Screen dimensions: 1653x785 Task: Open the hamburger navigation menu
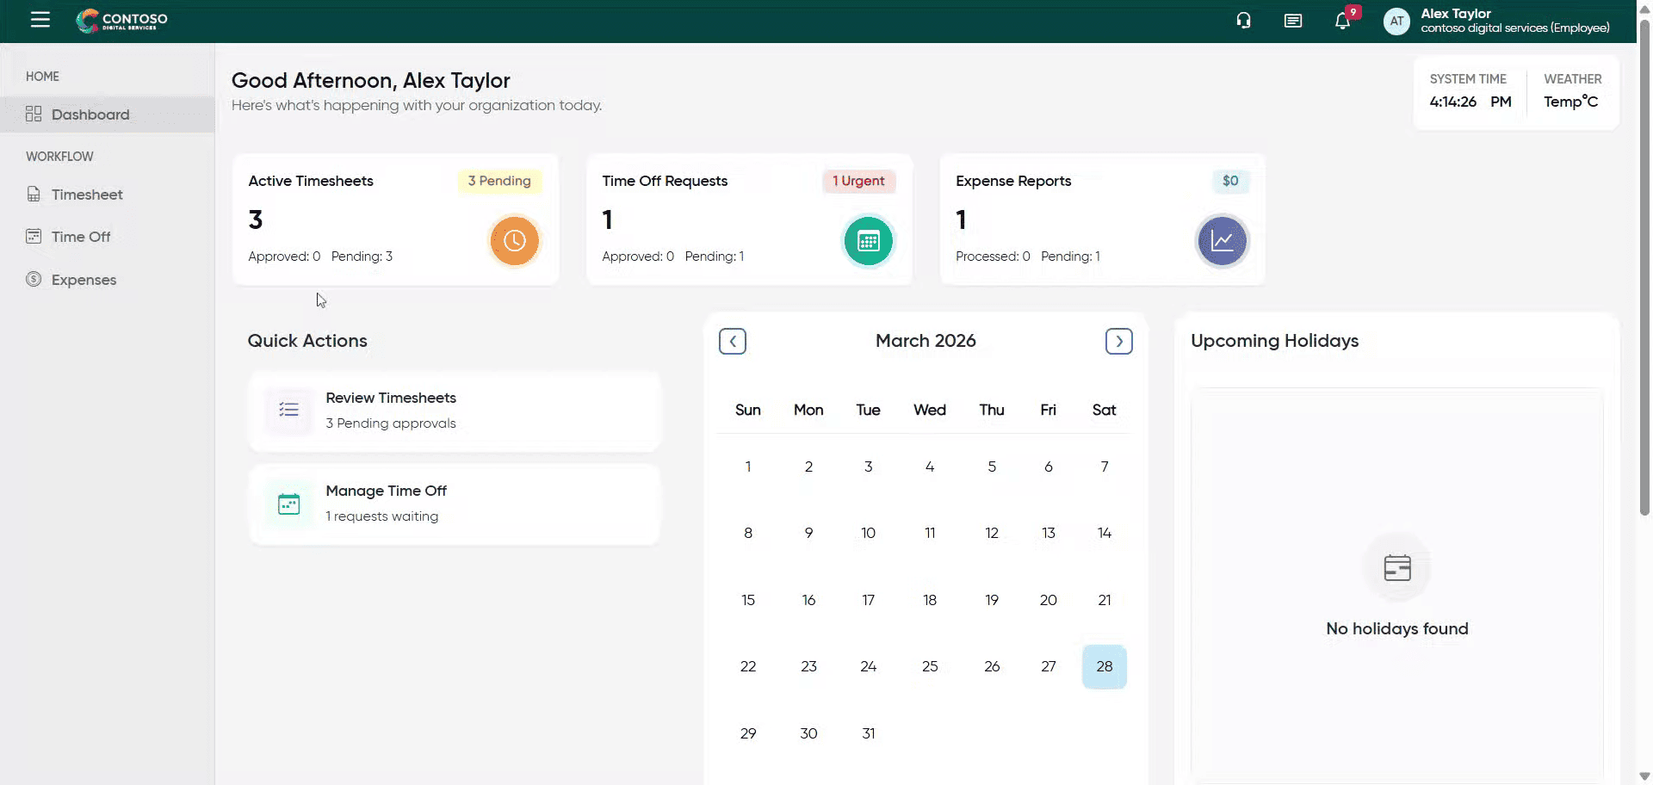pos(40,20)
